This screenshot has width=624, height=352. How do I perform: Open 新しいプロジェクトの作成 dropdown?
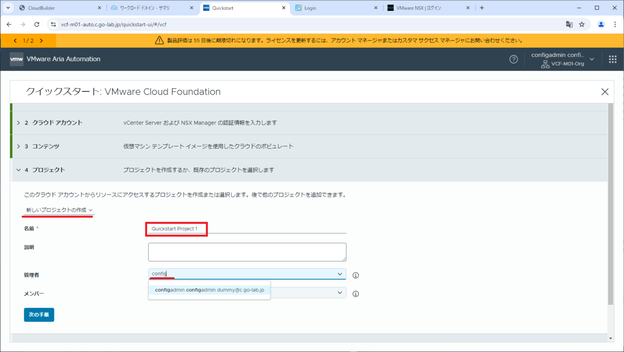59,210
